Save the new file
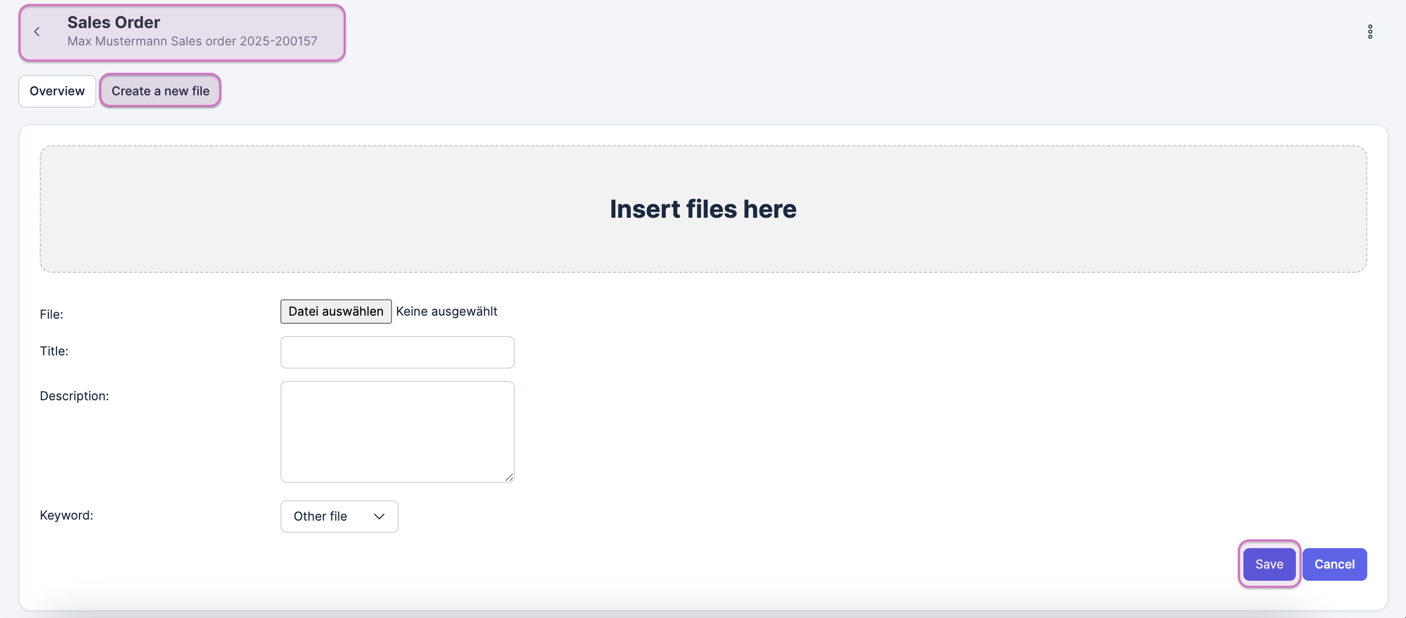Screen dimensions: 1406x618 click(x=1268, y=564)
